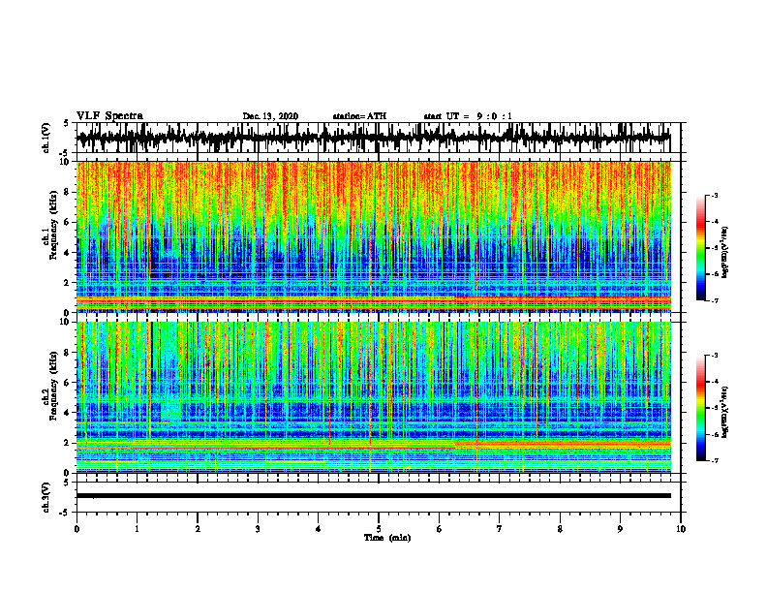
Task: Click the "4" kHz tick on ch.2 frequency axis
Action: 68,413
